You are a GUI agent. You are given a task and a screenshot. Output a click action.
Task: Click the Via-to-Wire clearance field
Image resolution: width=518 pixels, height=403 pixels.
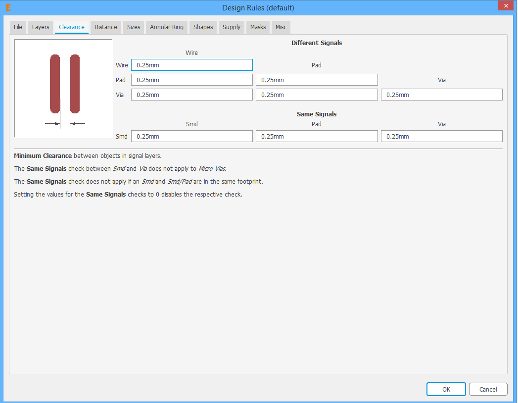click(192, 95)
